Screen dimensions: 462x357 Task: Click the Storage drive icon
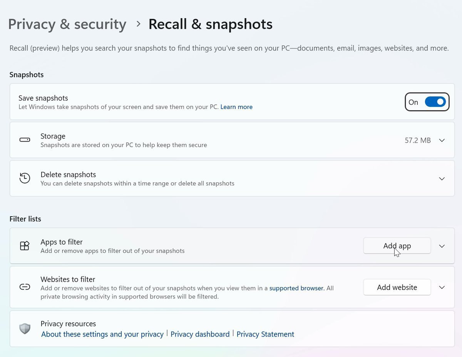pos(25,140)
